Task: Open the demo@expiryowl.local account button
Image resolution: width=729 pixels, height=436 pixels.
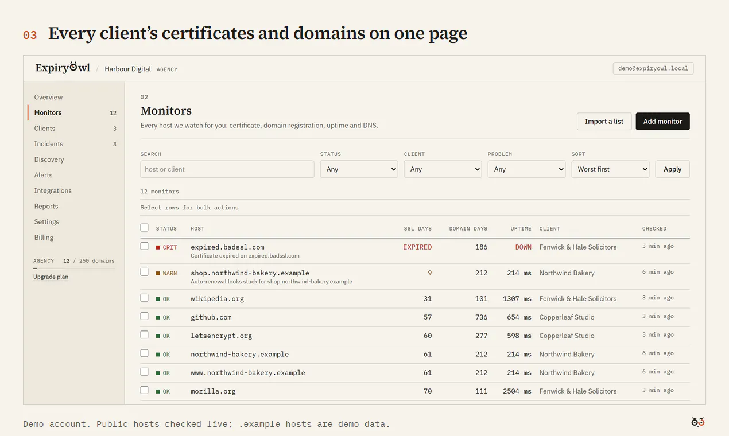Action: click(x=653, y=68)
